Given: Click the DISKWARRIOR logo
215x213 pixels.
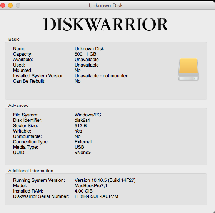Looking at the screenshot, I should point(105,24).
